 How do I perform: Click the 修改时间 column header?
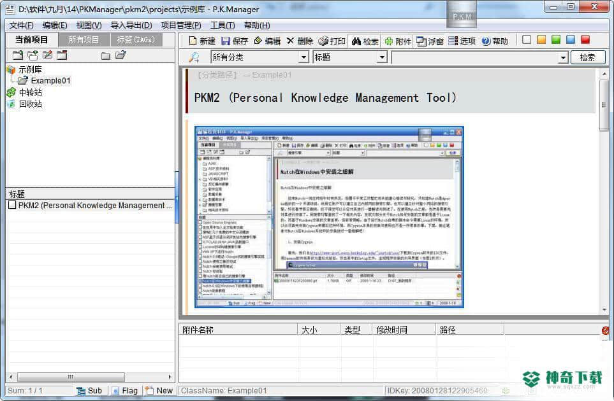[404, 330]
